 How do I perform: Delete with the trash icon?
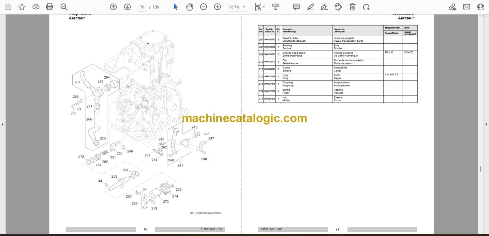click(x=352, y=7)
